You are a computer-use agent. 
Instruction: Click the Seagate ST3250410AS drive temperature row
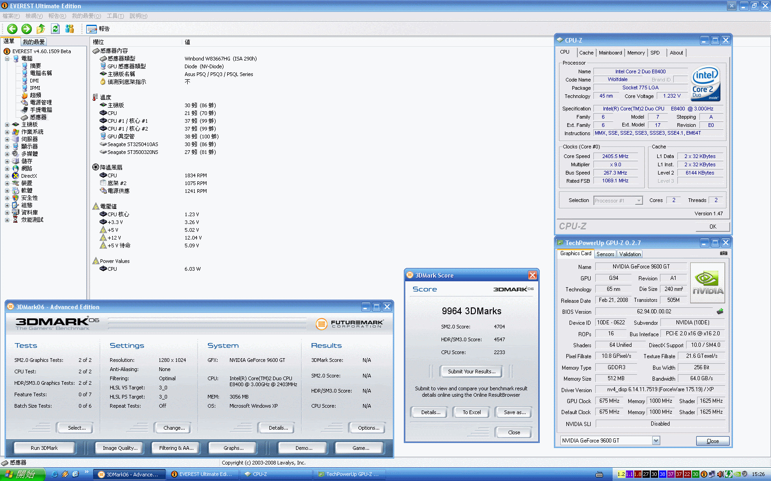157,144
